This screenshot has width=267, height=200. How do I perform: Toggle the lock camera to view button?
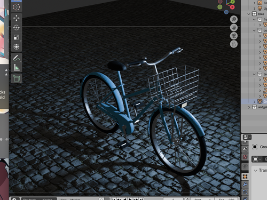(234, 44)
